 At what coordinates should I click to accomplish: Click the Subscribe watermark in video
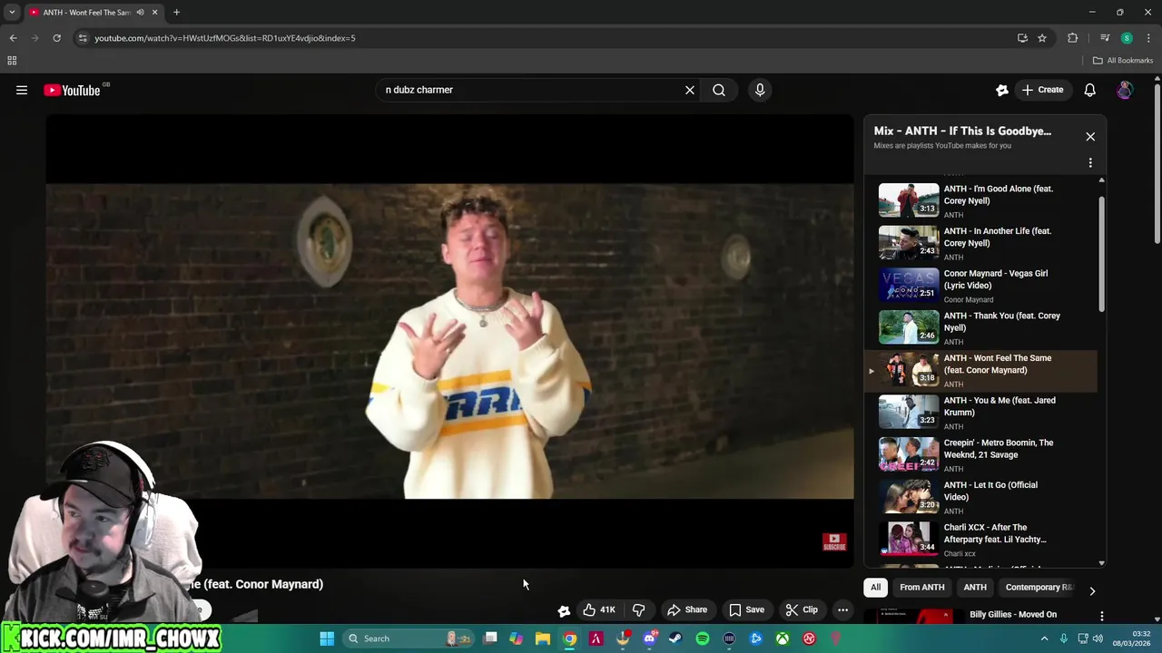click(x=834, y=541)
